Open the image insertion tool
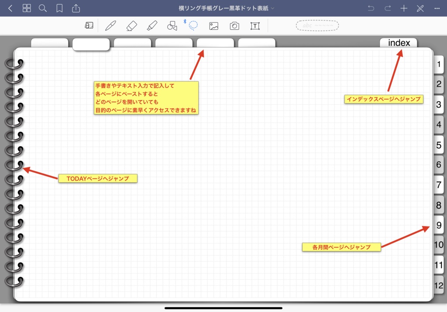This screenshot has width=447, height=312. (x=213, y=25)
